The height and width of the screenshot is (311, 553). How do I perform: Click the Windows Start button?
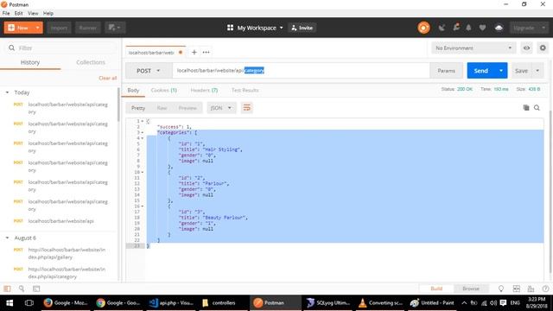pyautogui.click(x=10, y=302)
